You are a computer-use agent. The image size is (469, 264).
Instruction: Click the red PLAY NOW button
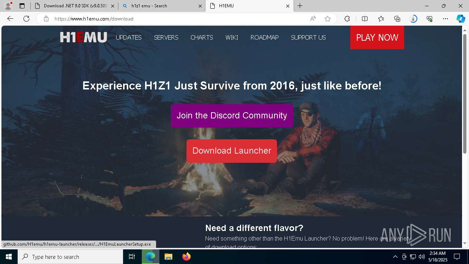(377, 37)
